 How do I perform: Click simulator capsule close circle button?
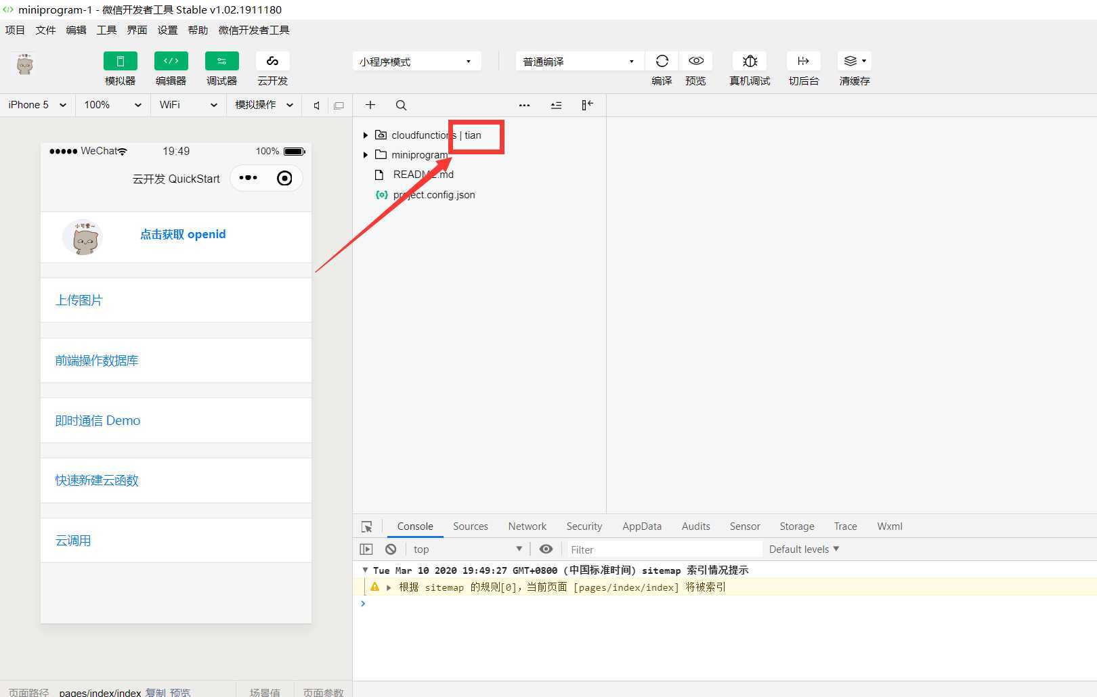(284, 178)
